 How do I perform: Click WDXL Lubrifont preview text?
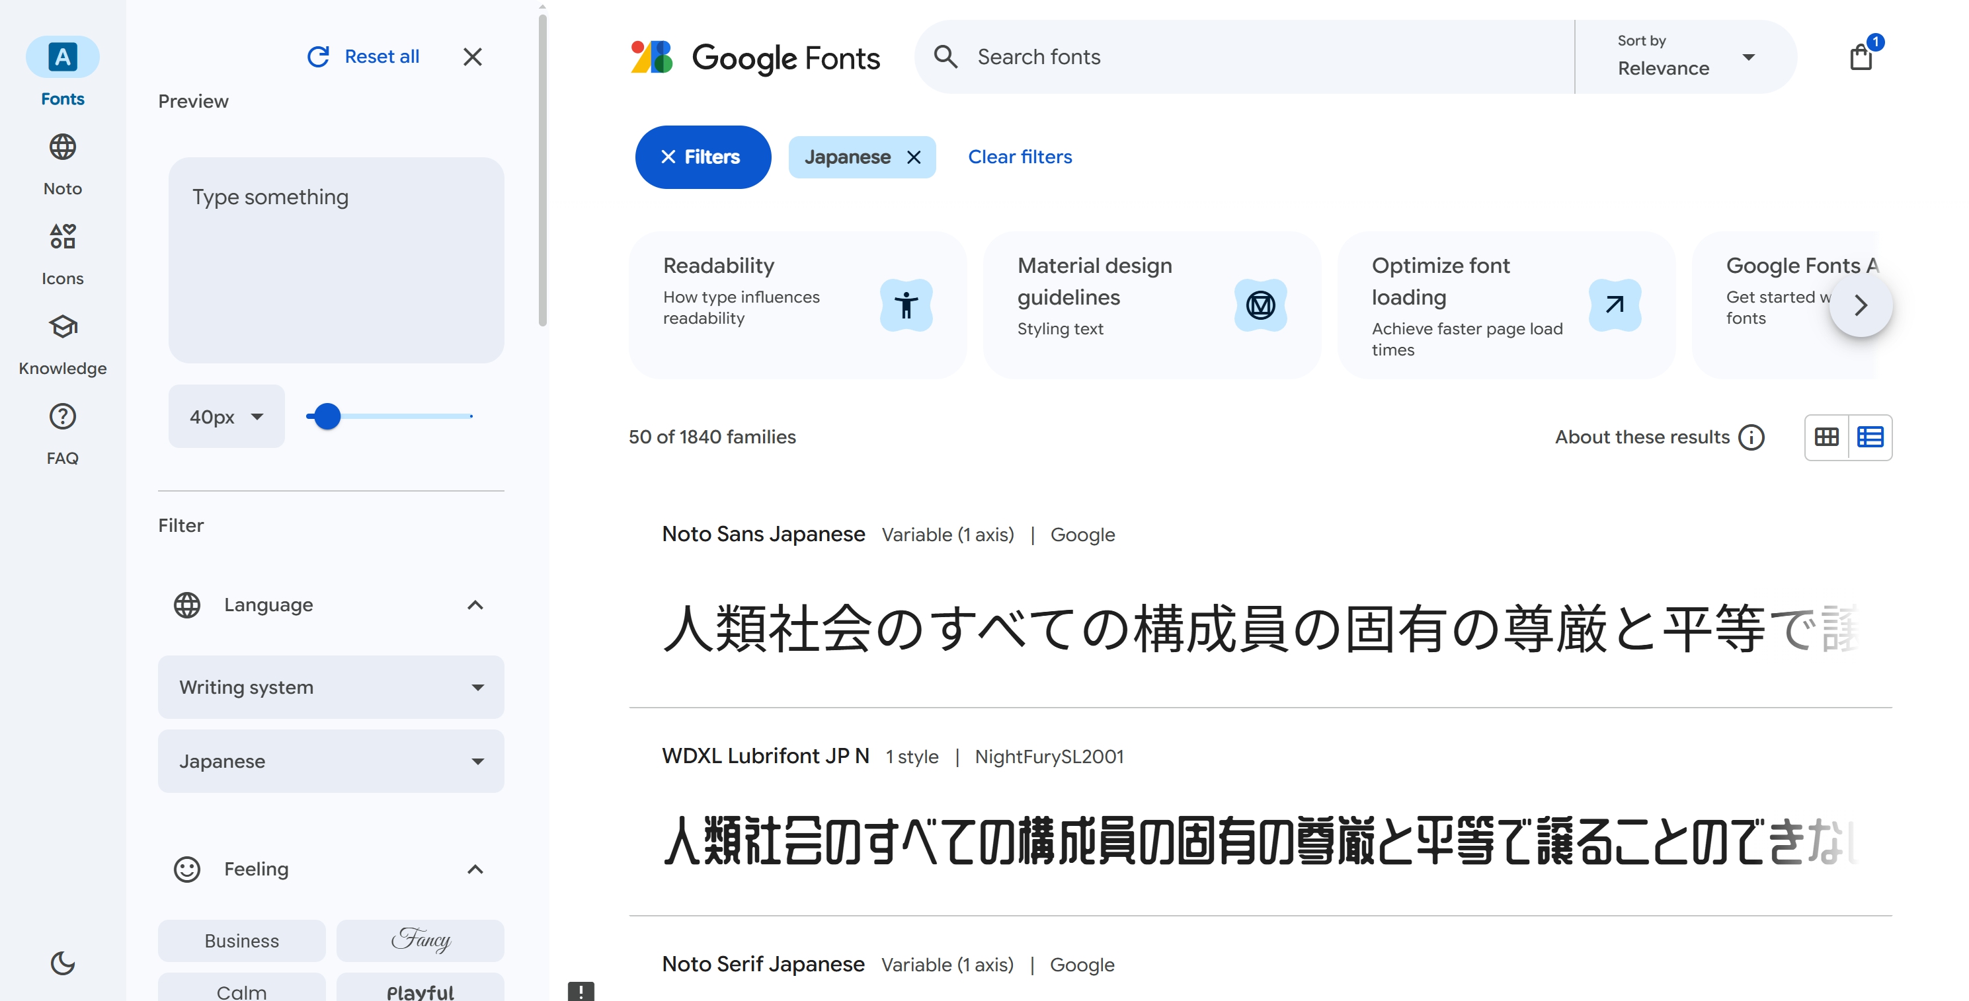click(x=1260, y=840)
